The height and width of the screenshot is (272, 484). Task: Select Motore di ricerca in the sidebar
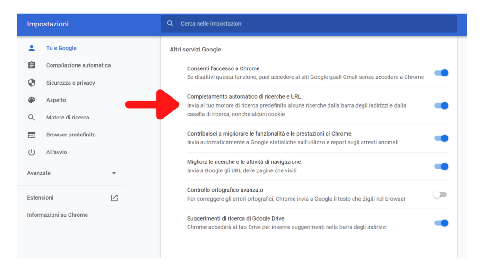point(68,118)
